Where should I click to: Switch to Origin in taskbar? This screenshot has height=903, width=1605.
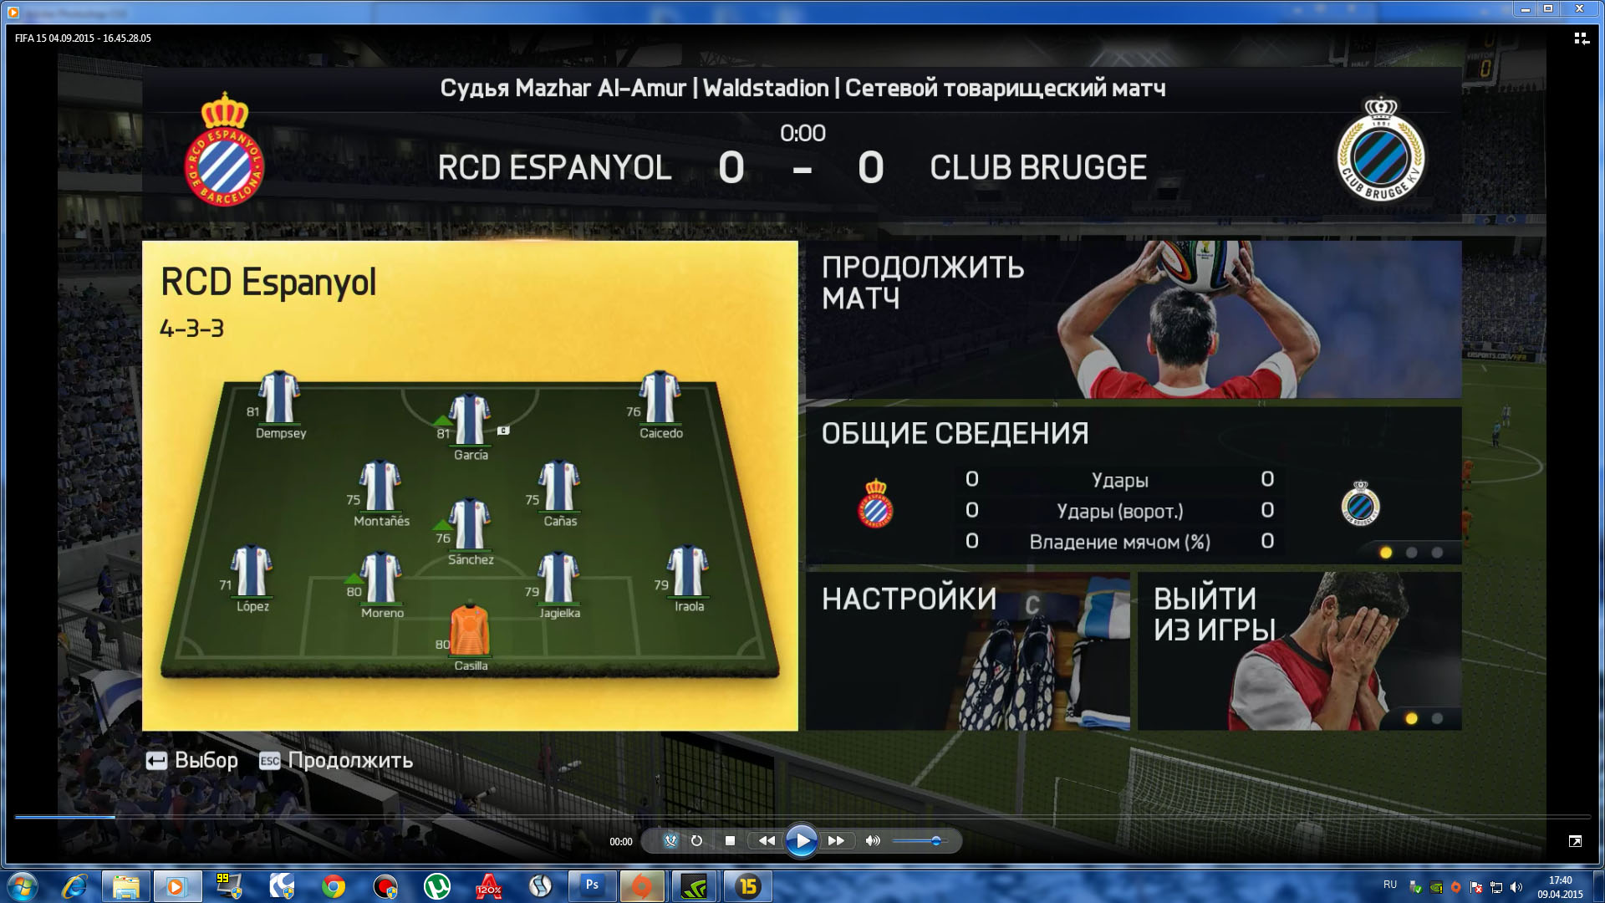tap(642, 886)
